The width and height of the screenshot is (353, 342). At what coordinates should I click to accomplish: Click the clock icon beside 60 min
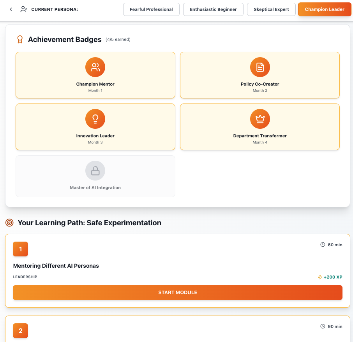click(x=323, y=245)
